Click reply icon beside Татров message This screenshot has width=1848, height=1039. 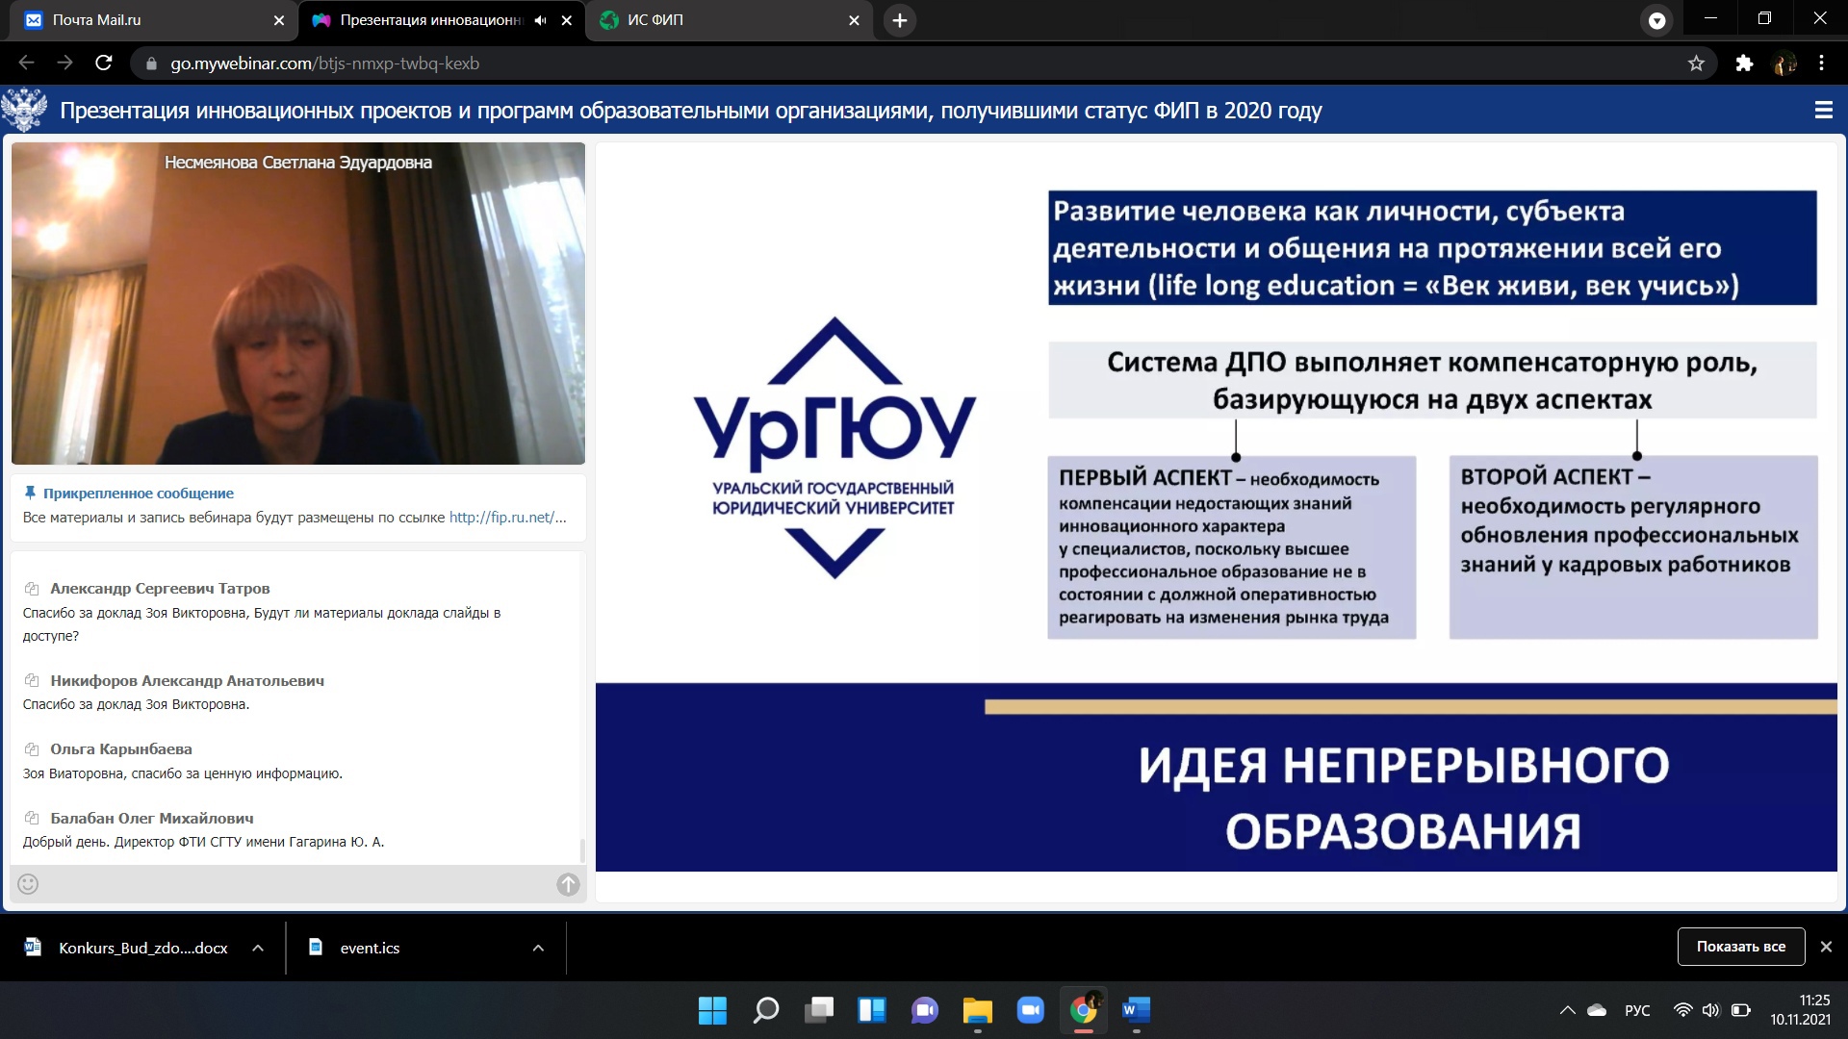(32, 589)
